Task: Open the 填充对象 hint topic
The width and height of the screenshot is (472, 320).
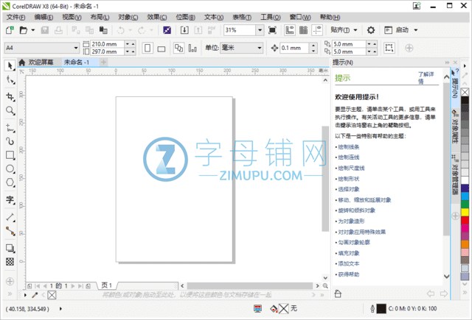Action: 349,253
